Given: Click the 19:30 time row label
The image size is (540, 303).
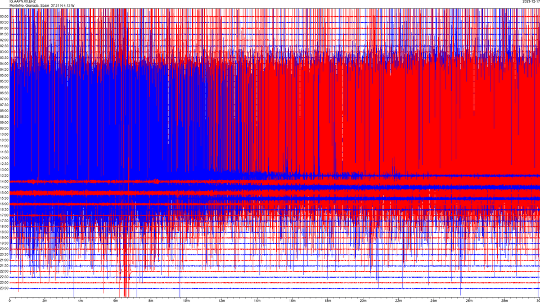Looking at the screenshot, I should point(4,243).
